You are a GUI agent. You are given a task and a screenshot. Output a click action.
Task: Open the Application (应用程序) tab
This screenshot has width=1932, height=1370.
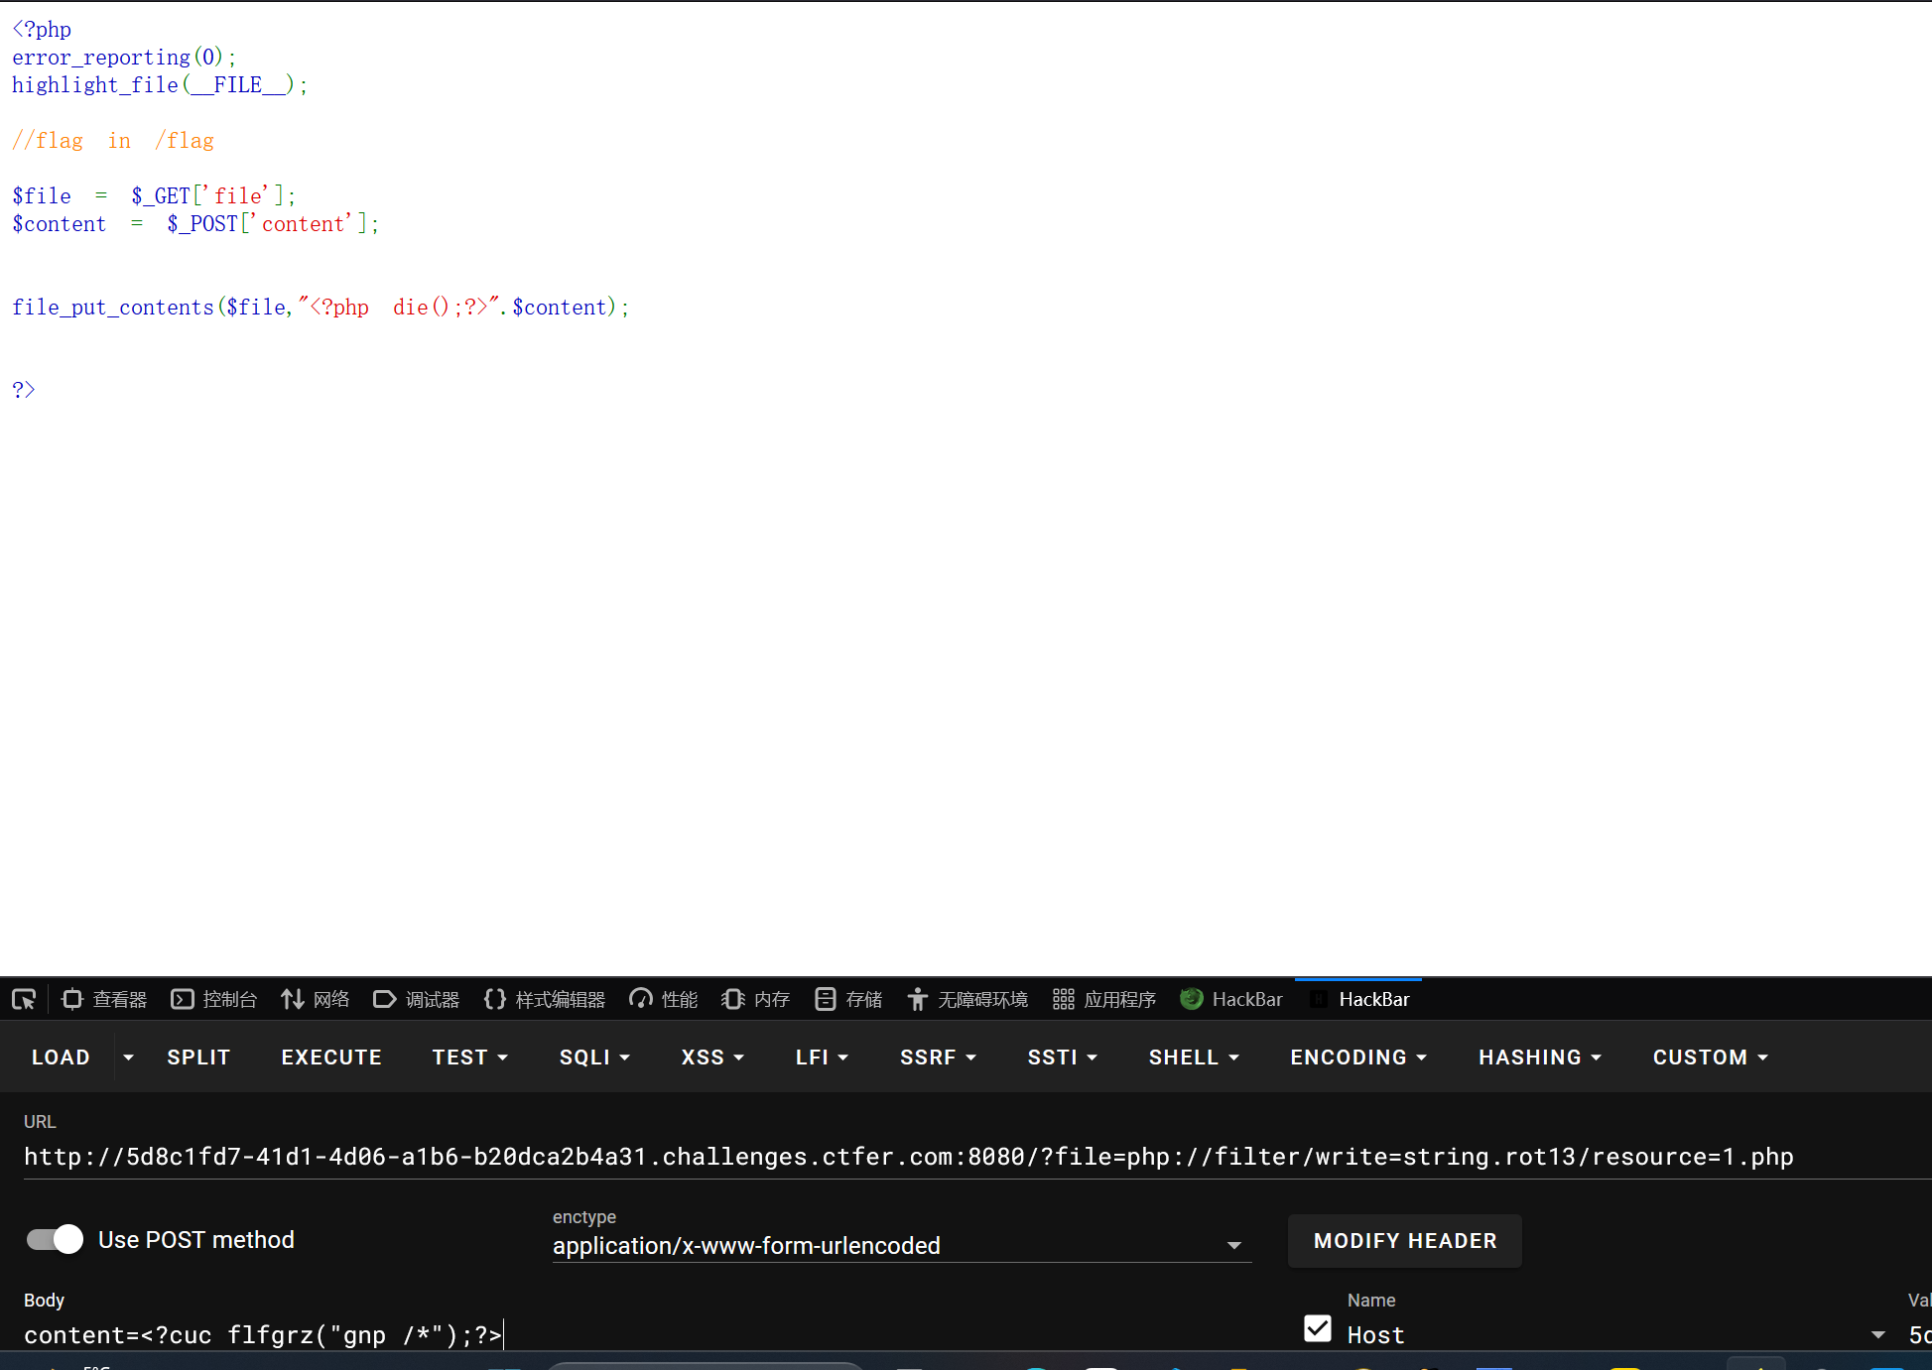tap(1105, 999)
